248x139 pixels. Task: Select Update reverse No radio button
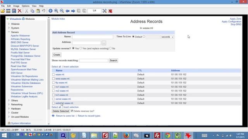coord(110,48)
